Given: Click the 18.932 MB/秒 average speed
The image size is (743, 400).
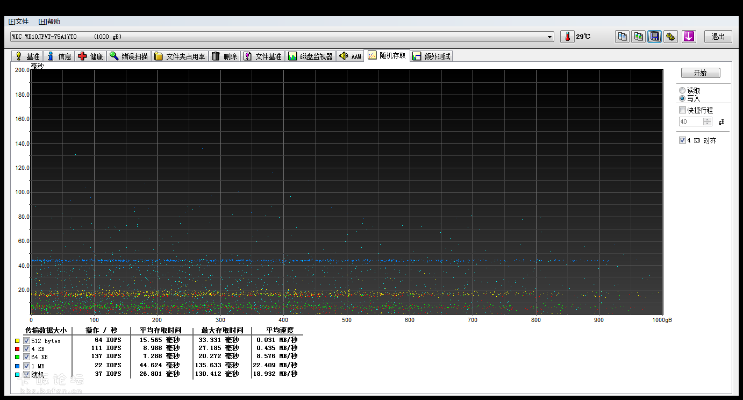Looking at the screenshot, I should pos(275,374).
